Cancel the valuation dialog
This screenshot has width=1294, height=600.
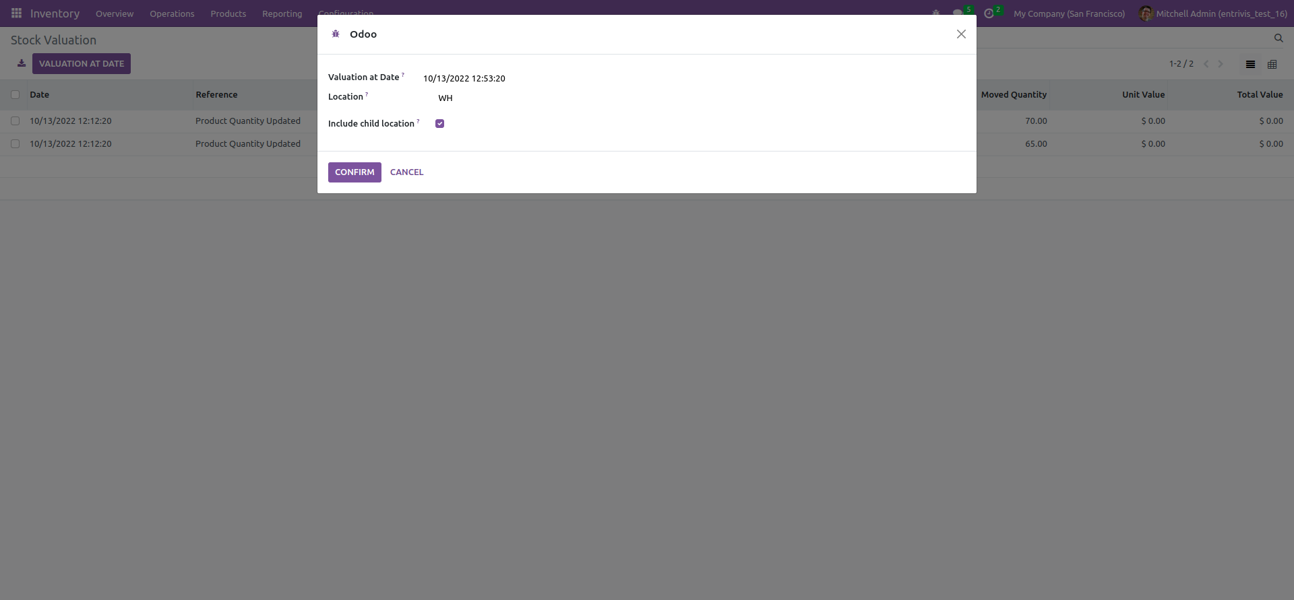coord(406,172)
